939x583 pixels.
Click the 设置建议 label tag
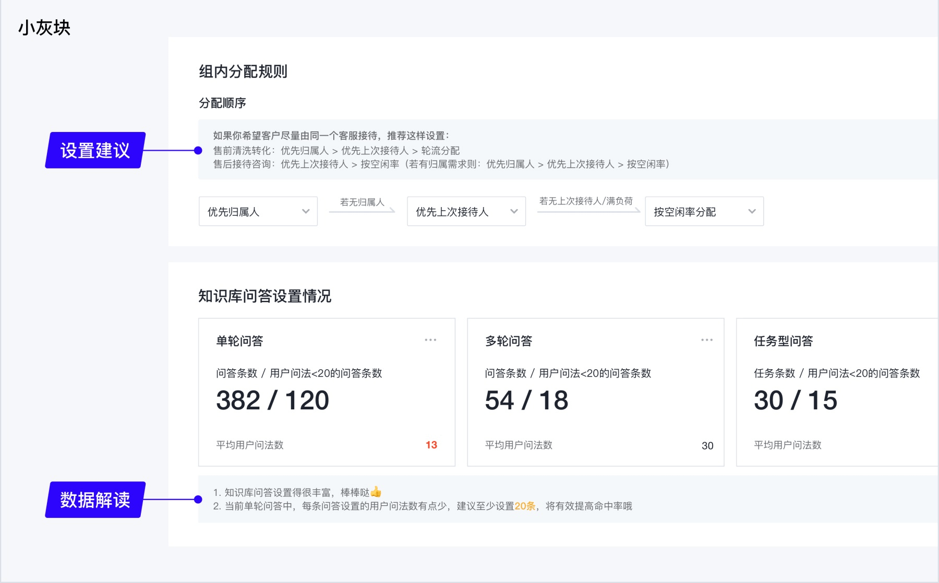pos(95,150)
